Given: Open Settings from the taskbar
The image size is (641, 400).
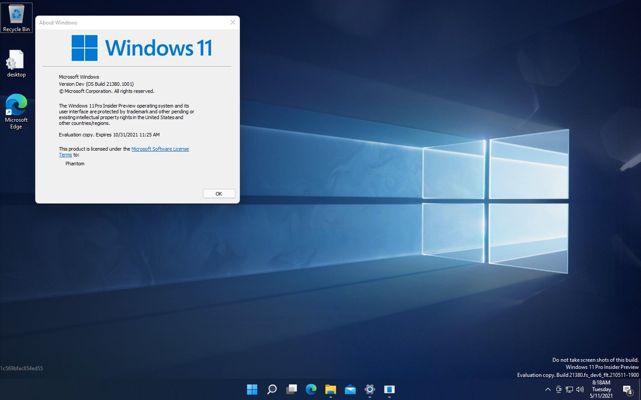Looking at the screenshot, I should tap(369, 389).
